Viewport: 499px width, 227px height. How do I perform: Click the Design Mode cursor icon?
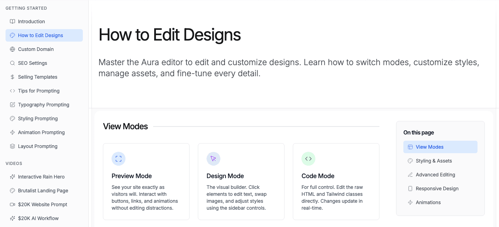coord(213,159)
